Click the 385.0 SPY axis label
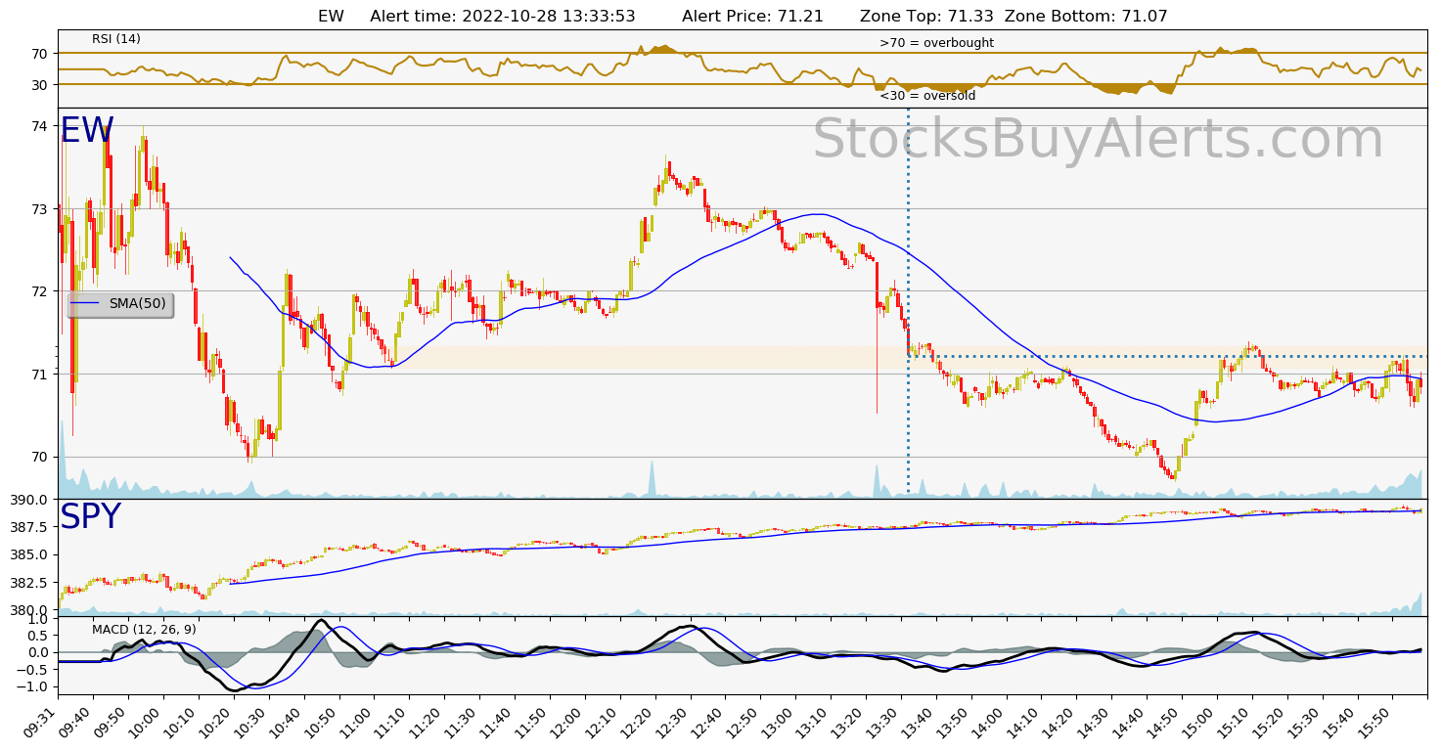This screenshot has width=1442, height=751. (x=27, y=554)
